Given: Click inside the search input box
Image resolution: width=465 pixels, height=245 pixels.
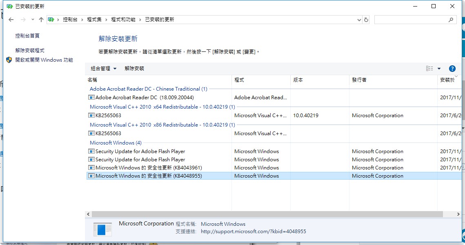Looking at the screenshot, I should point(412,19).
